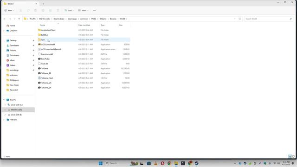Sort by the Size column header

[x=121, y=25]
